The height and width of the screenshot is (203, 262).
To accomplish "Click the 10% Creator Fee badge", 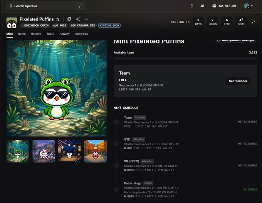I will 83,25.
